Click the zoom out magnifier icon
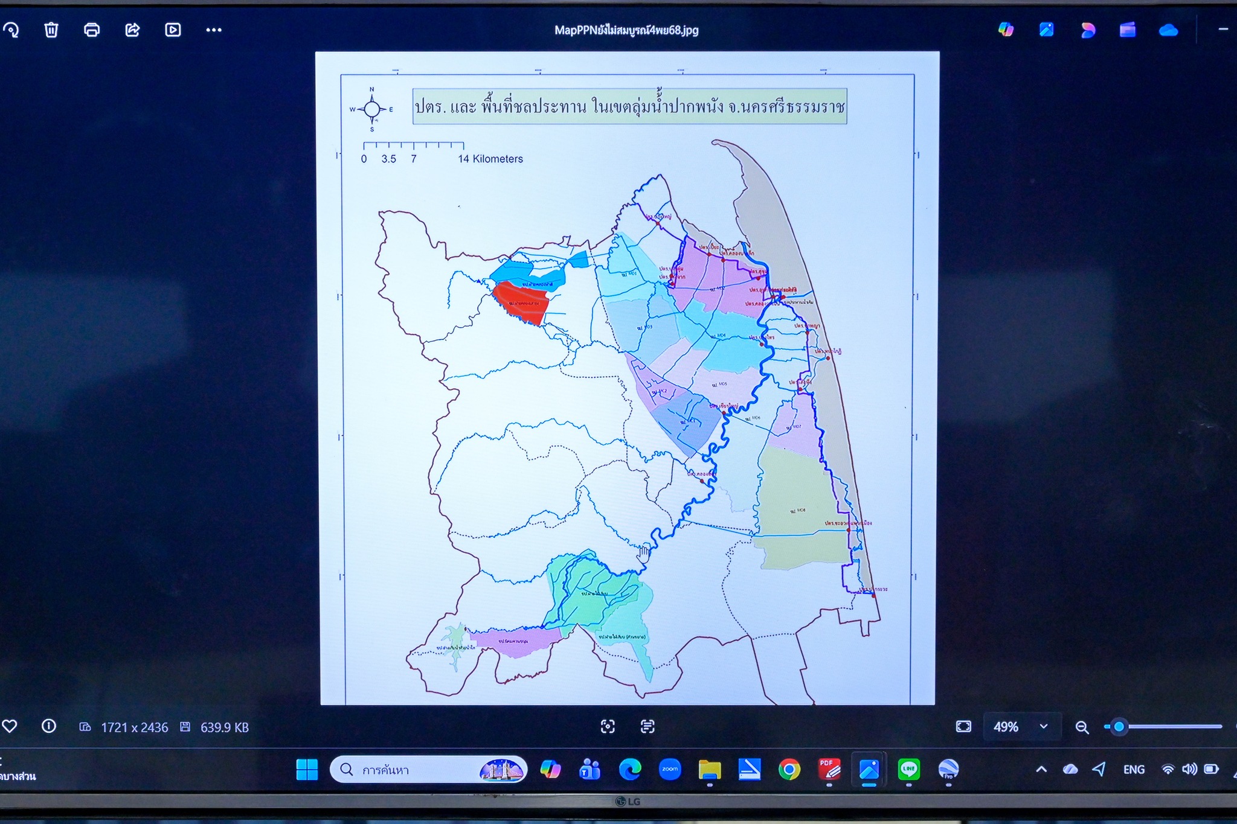 pyautogui.click(x=1082, y=727)
